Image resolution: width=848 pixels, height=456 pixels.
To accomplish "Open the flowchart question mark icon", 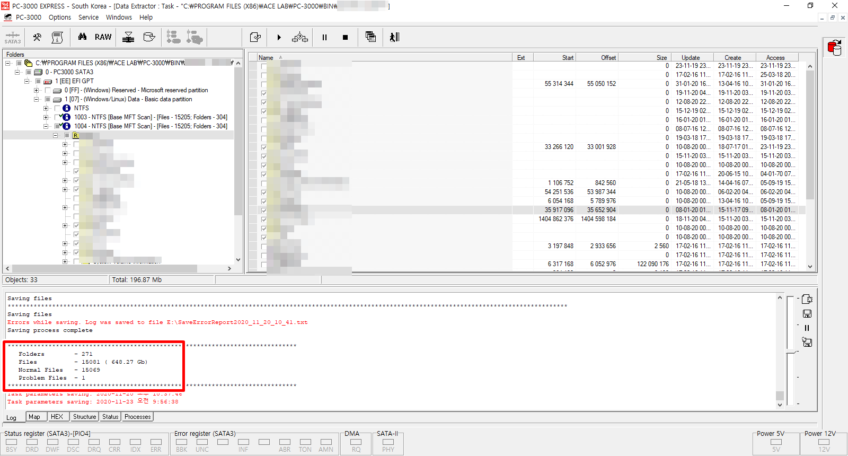I will [x=300, y=37].
